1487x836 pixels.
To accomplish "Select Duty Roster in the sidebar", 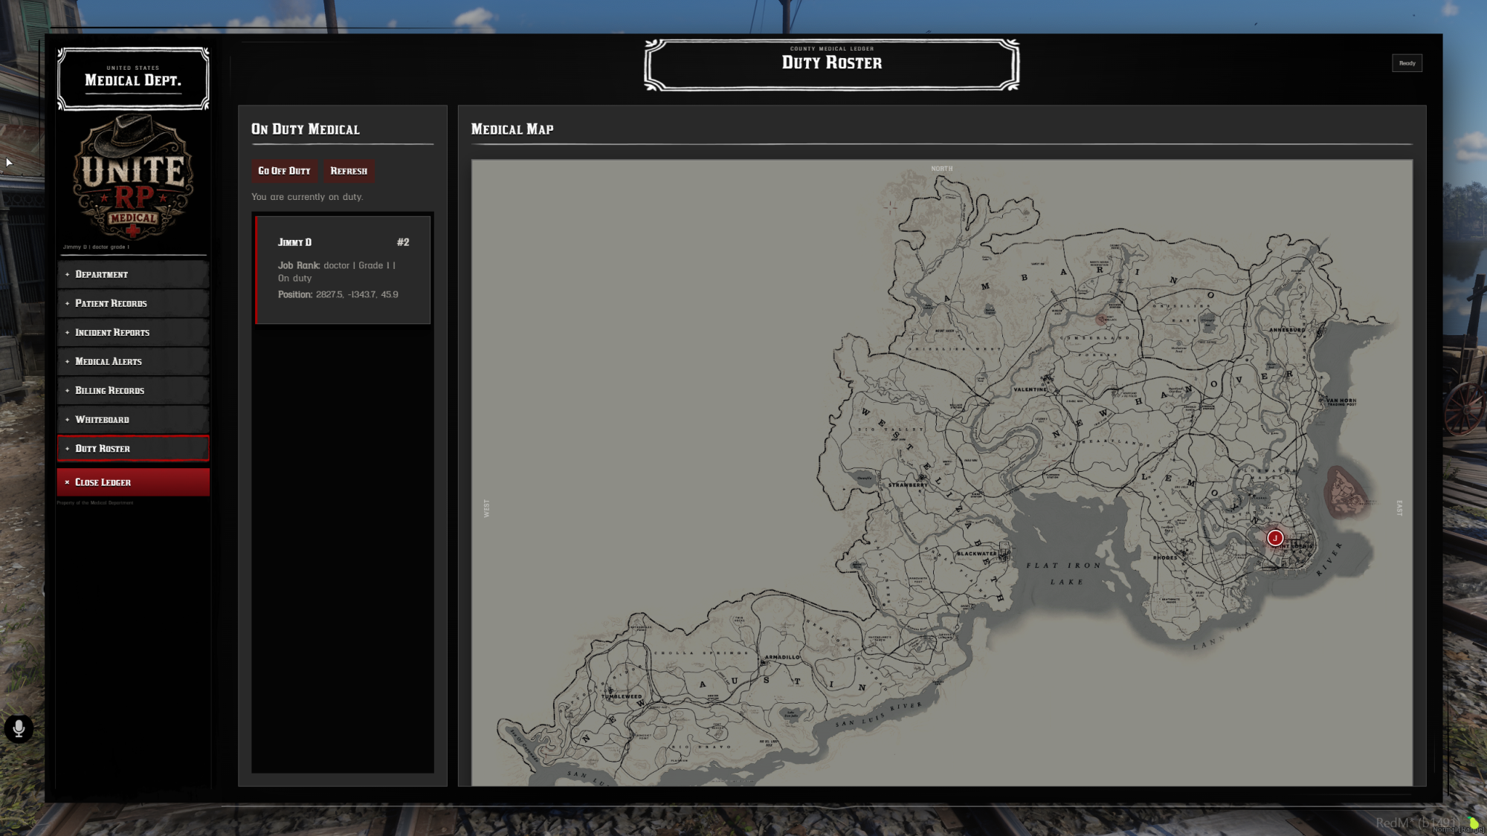I will pyautogui.click(x=133, y=448).
